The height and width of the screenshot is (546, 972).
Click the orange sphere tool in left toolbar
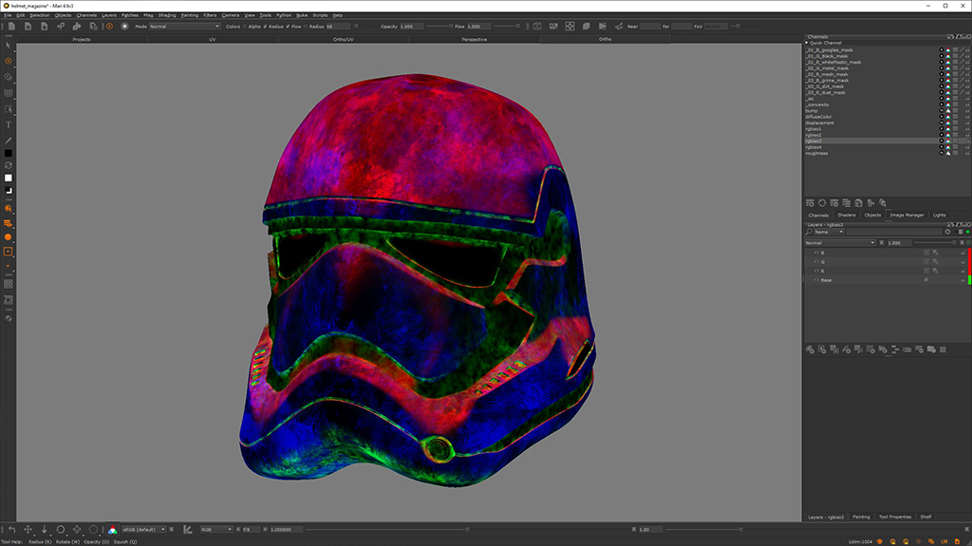pyautogui.click(x=8, y=237)
